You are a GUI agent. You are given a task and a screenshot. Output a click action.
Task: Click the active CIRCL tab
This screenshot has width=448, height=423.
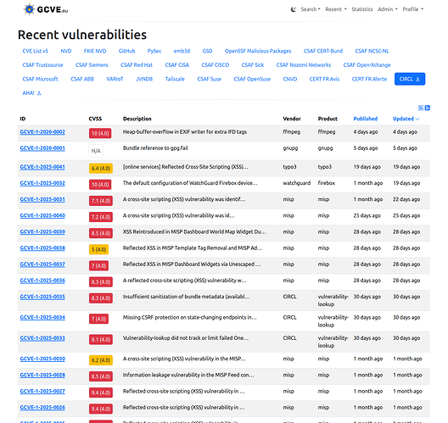point(410,79)
